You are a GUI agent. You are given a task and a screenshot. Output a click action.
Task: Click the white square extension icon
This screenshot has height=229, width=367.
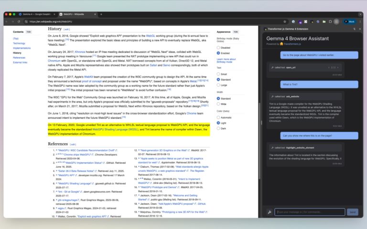tap(305, 21)
